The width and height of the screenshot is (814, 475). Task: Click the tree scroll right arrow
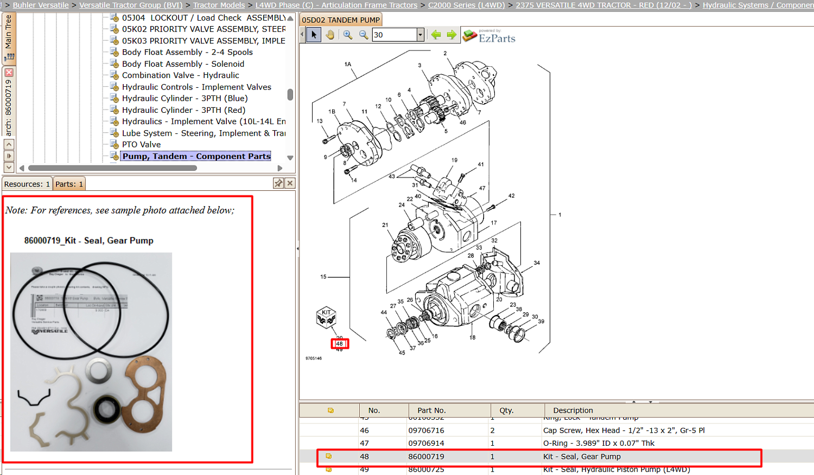280,168
